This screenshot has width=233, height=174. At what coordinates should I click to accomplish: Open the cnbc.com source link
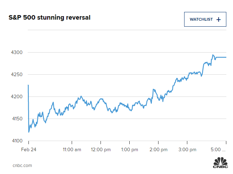point(22,165)
